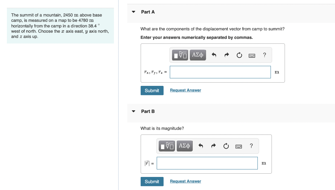Open templates math palette in Part B
This screenshot has height=190, width=335.
167,146
